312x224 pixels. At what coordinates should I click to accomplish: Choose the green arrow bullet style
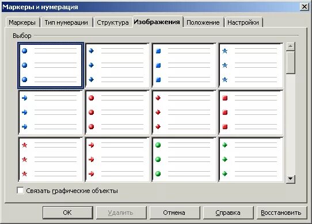pos(251,160)
